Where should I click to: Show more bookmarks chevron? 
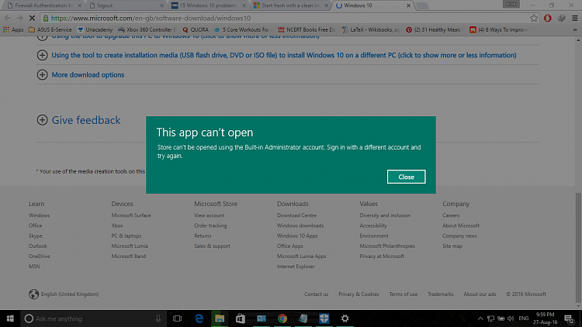(575, 29)
